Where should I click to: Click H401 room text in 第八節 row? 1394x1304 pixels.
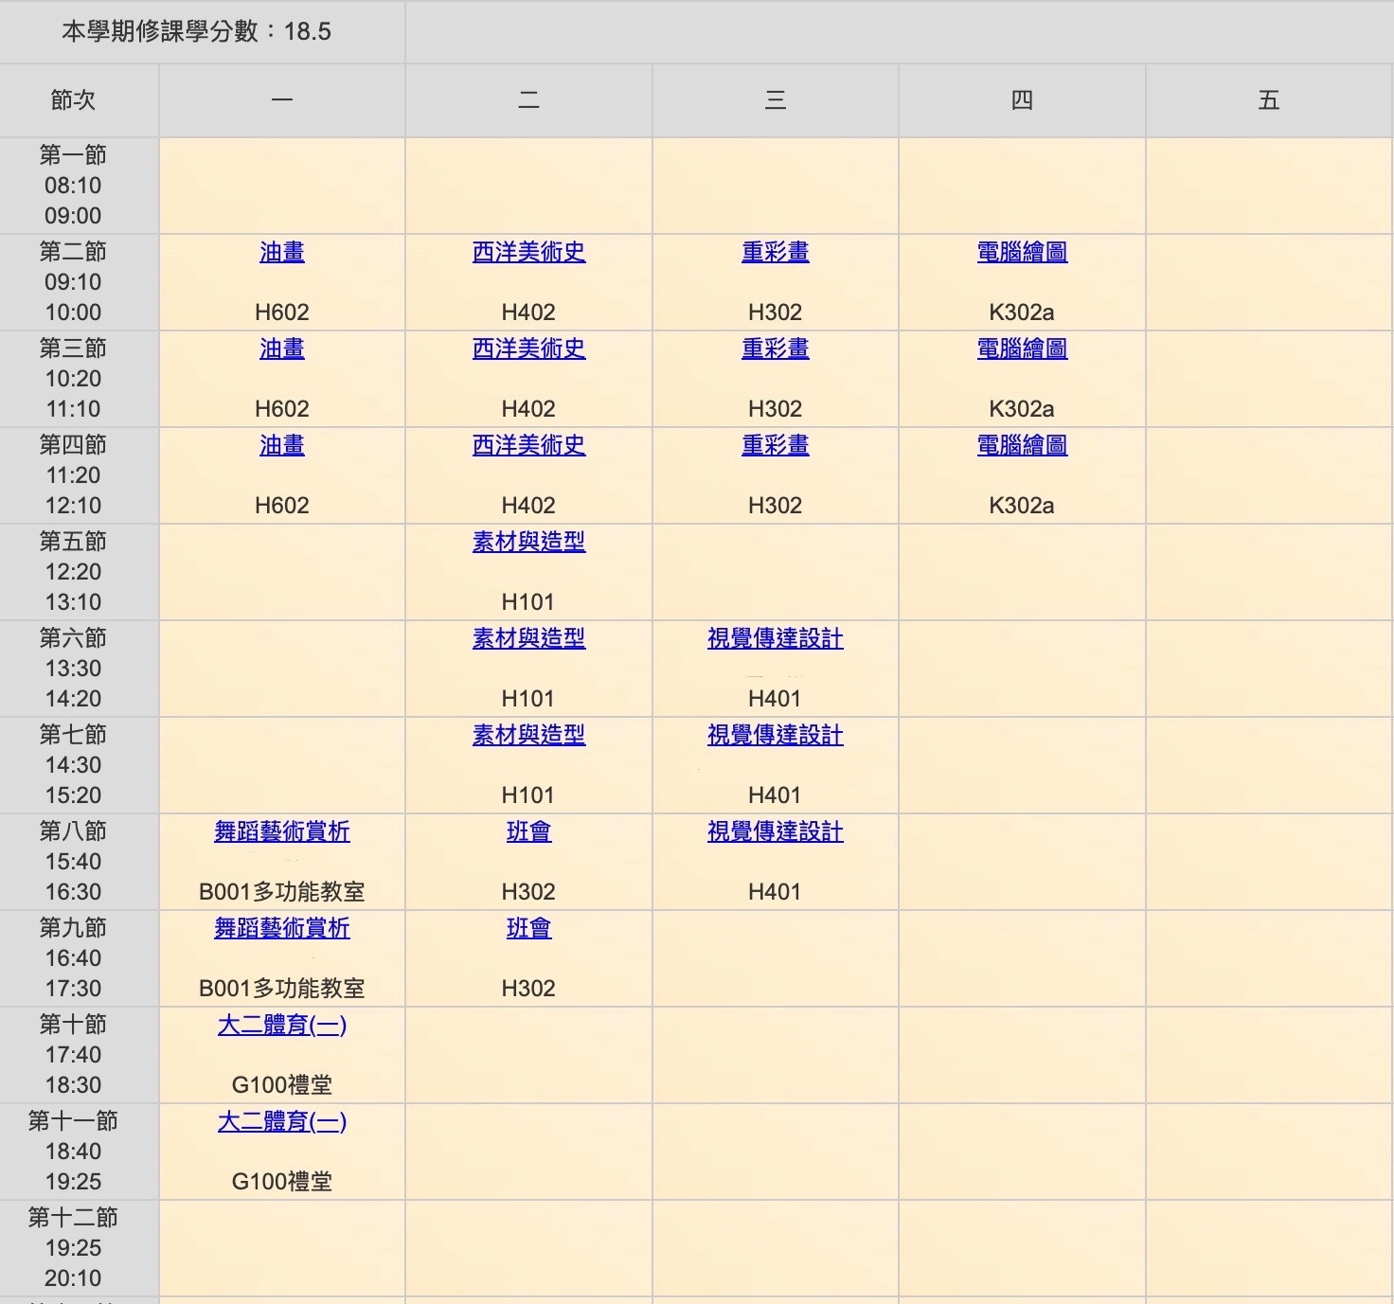coord(775,892)
